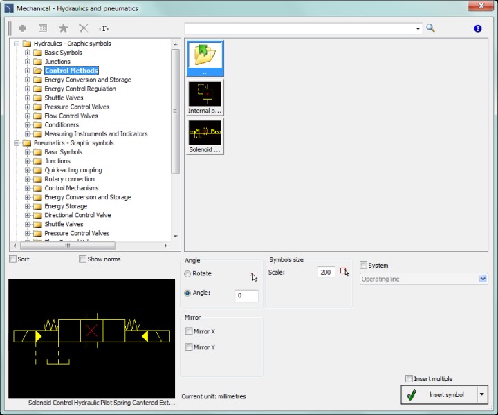Select Measuring Instruments and Indicators tree item
The height and width of the screenshot is (415, 498).
[x=95, y=134]
